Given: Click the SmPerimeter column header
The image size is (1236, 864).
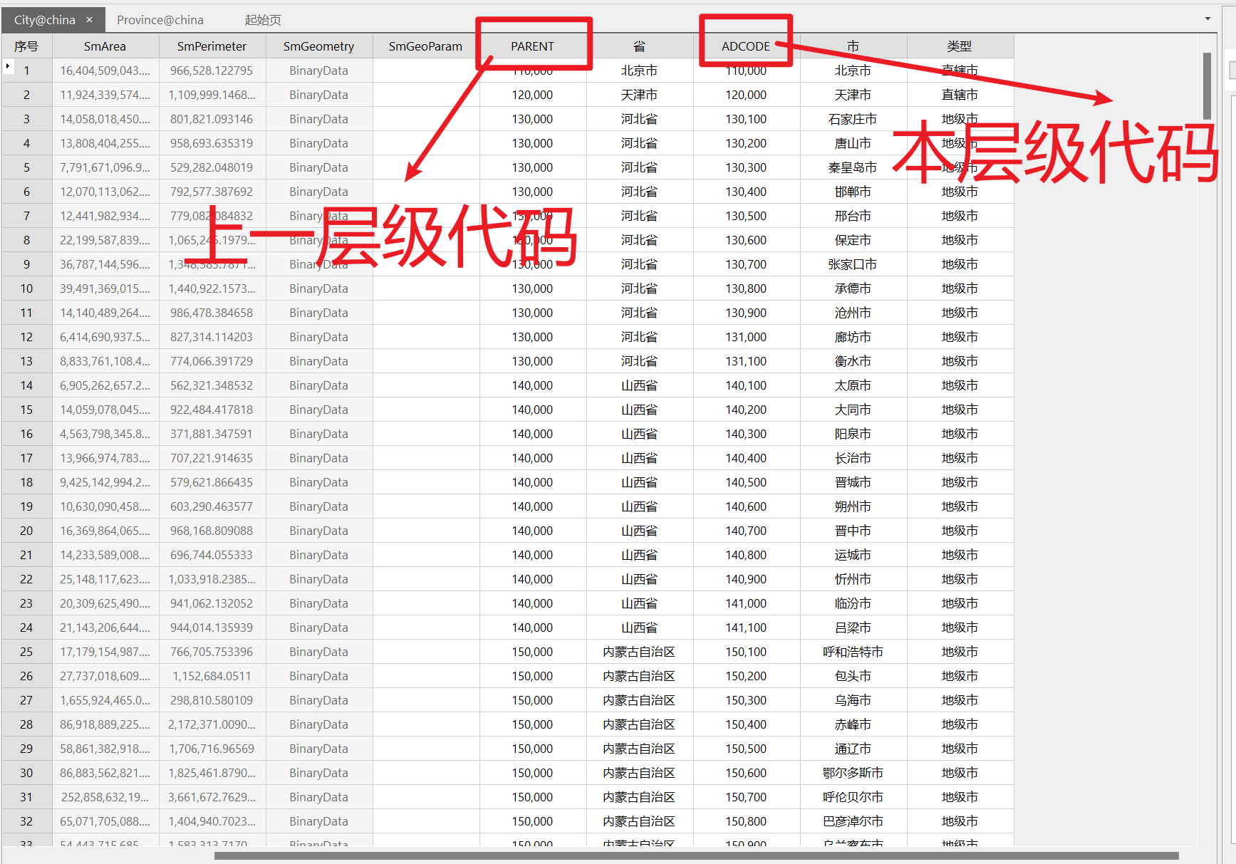Looking at the screenshot, I should pos(212,46).
